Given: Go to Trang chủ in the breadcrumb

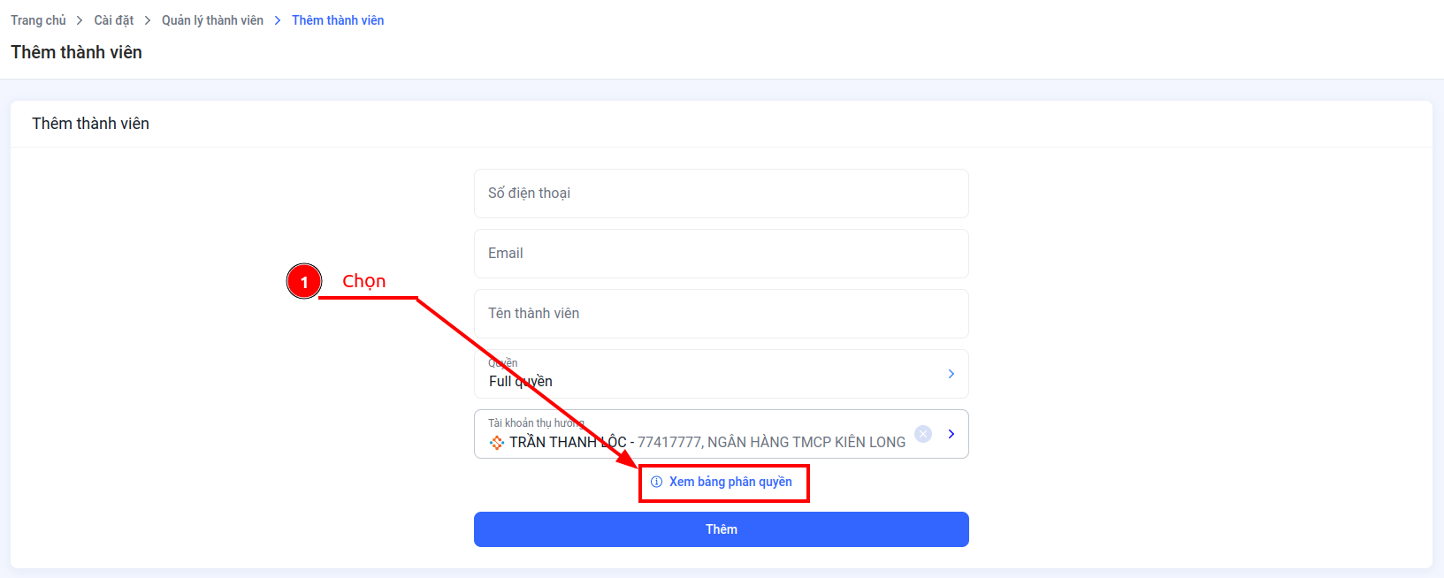Looking at the screenshot, I should pos(38,20).
